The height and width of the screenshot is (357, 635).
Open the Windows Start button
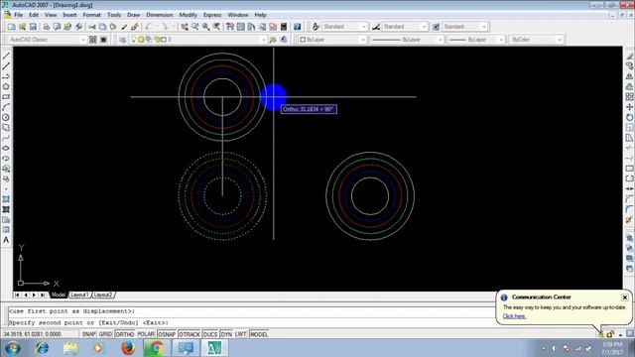[12, 348]
